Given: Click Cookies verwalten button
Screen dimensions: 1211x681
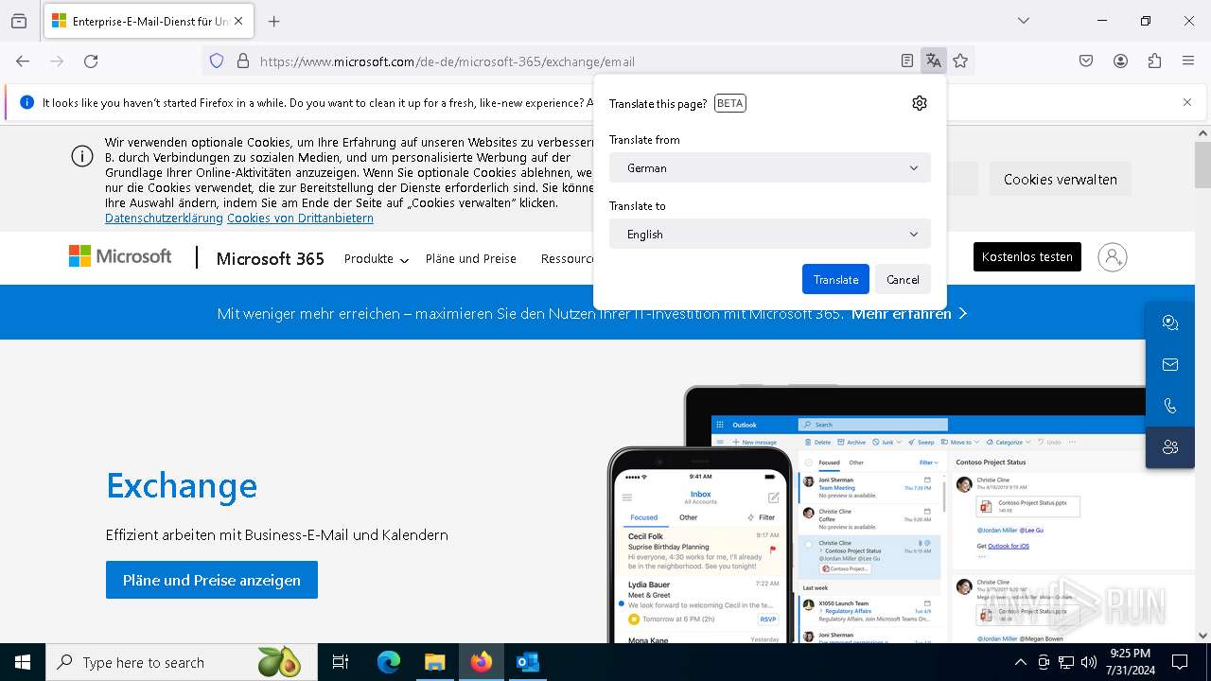Looking at the screenshot, I should point(1061,179).
